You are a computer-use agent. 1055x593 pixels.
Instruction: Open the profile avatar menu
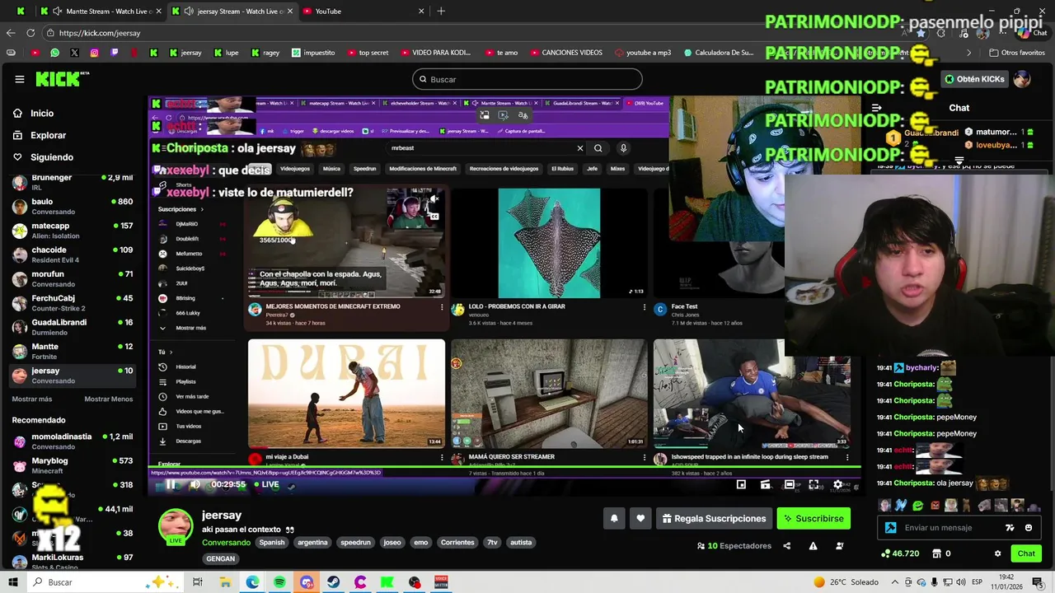pos(1022,79)
